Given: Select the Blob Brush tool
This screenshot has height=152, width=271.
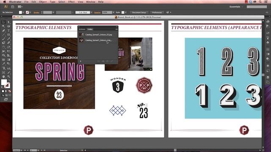Looking at the screenshot, I should click(x=3, y=43).
